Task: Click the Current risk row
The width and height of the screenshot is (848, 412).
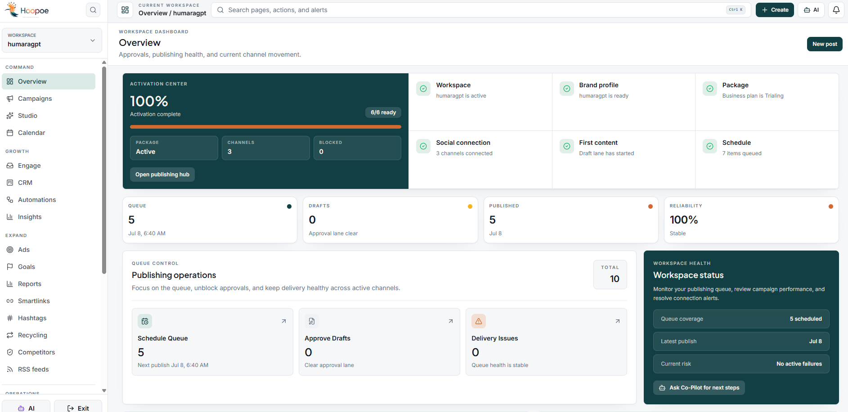Action: 741,364
